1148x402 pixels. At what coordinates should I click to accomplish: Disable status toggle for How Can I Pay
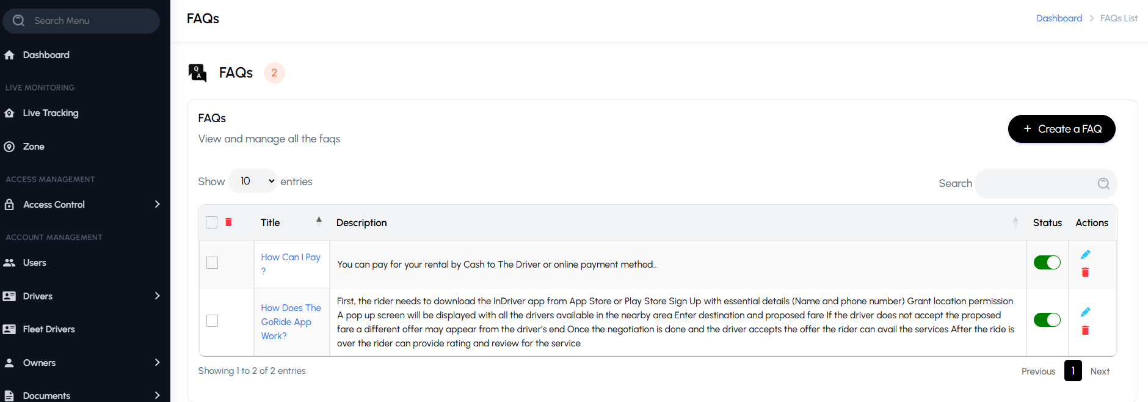point(1047,263)
